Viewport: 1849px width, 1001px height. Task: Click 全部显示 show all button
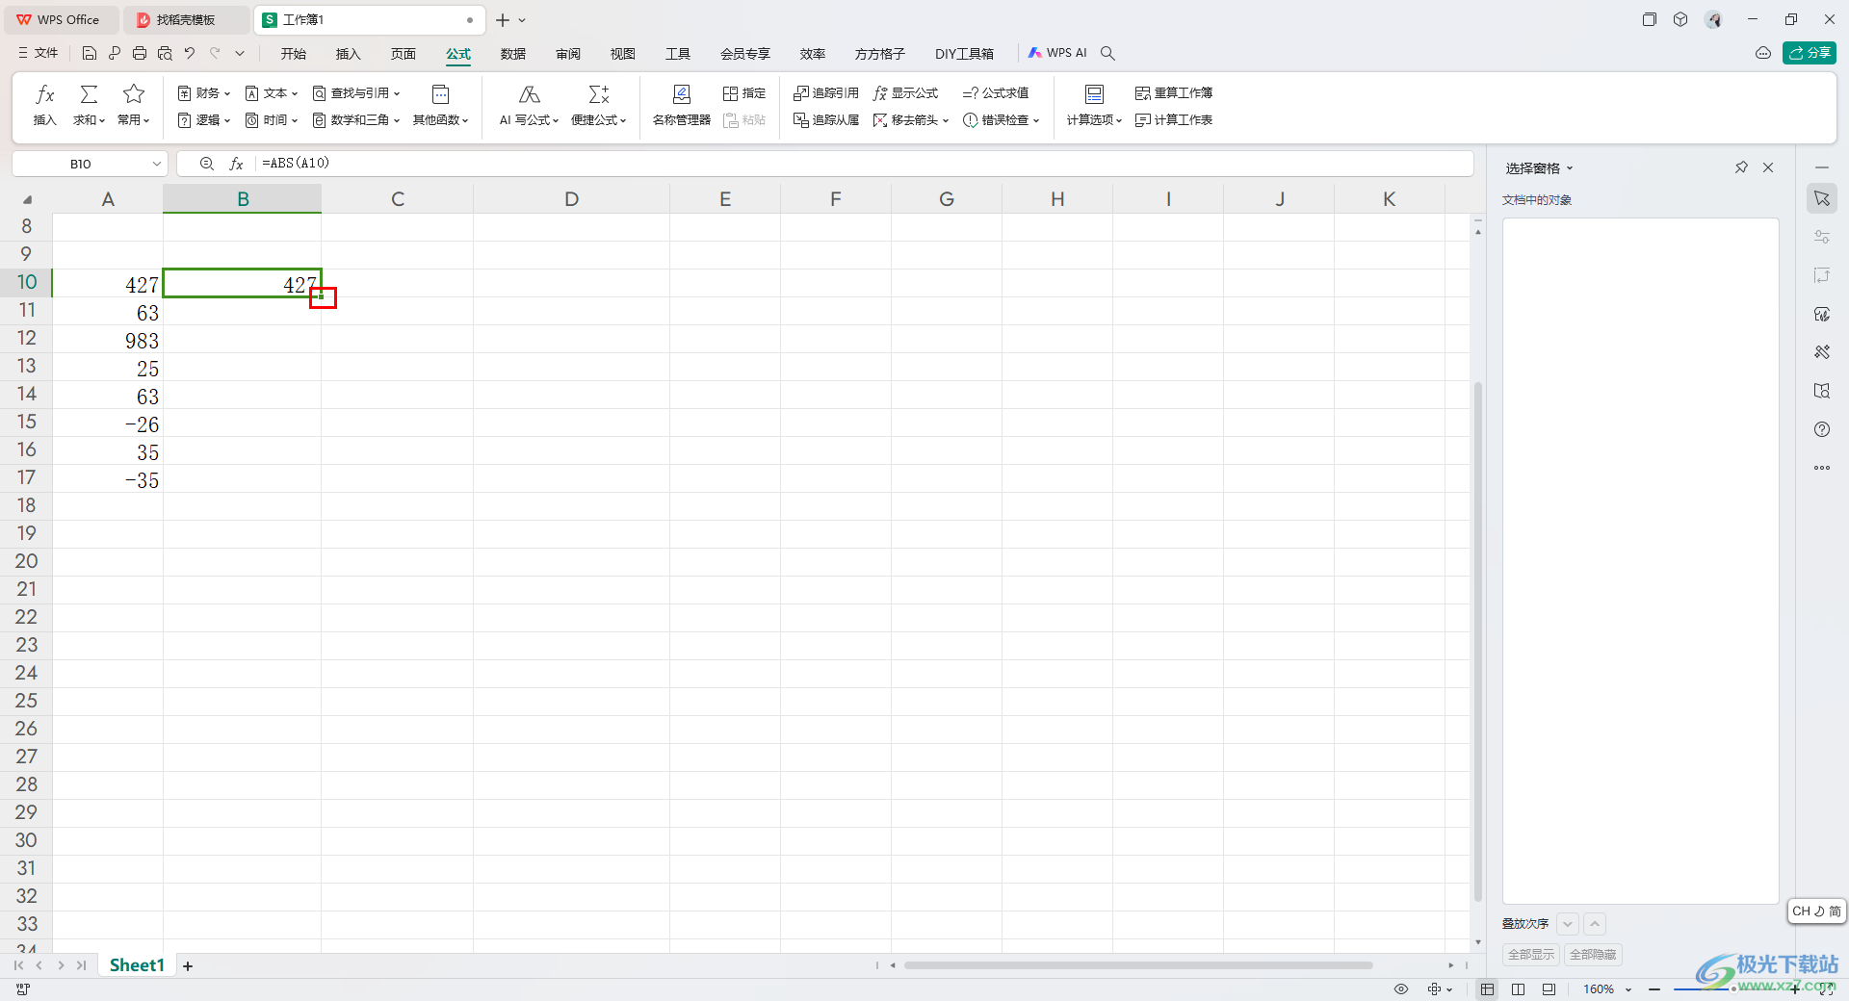click(1531, 955)
